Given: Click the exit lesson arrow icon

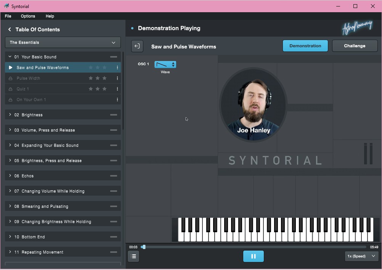Looking at the screenshot, I should pos(137,46).
